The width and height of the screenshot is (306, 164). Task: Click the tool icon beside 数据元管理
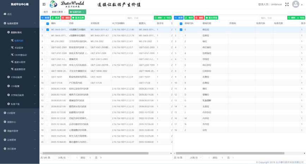click(12, 62)
